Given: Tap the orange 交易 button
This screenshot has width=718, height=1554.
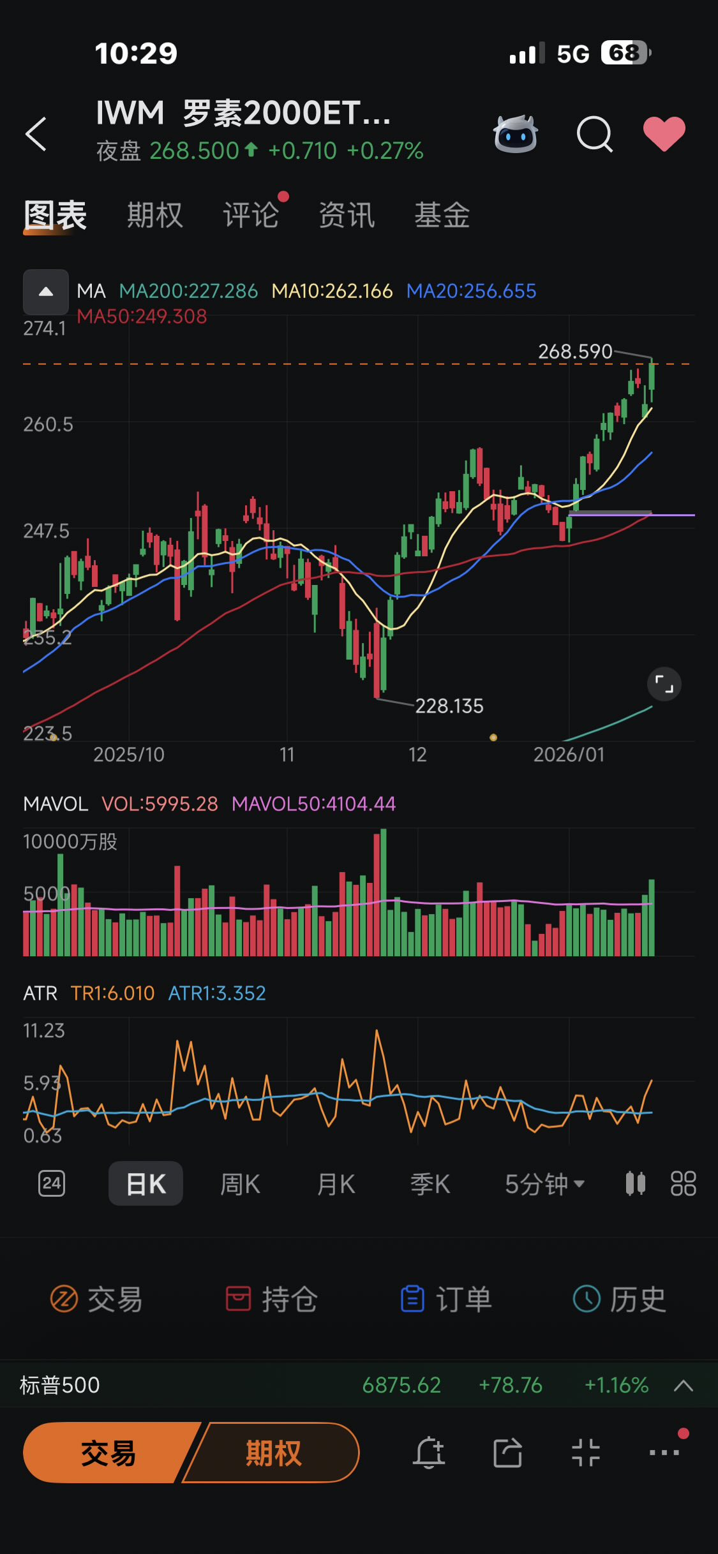Looking at the screenshot, I should pos(108,1453).
